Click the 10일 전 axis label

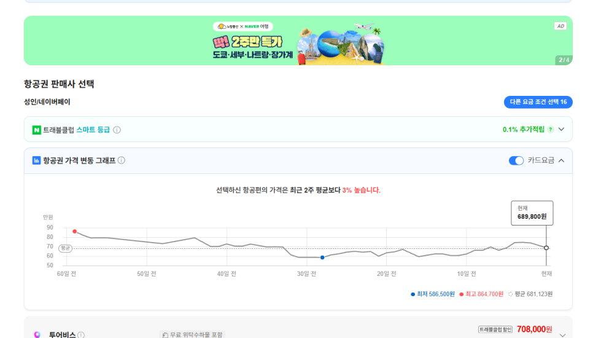(467, 273)
